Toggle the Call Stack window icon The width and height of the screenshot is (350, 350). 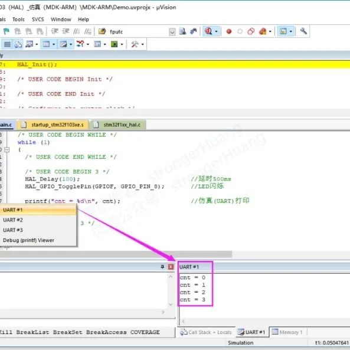18,44
